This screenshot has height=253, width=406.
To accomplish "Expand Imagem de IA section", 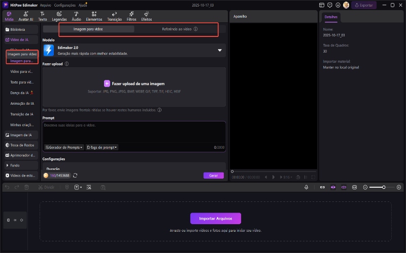I will (21, 135).
